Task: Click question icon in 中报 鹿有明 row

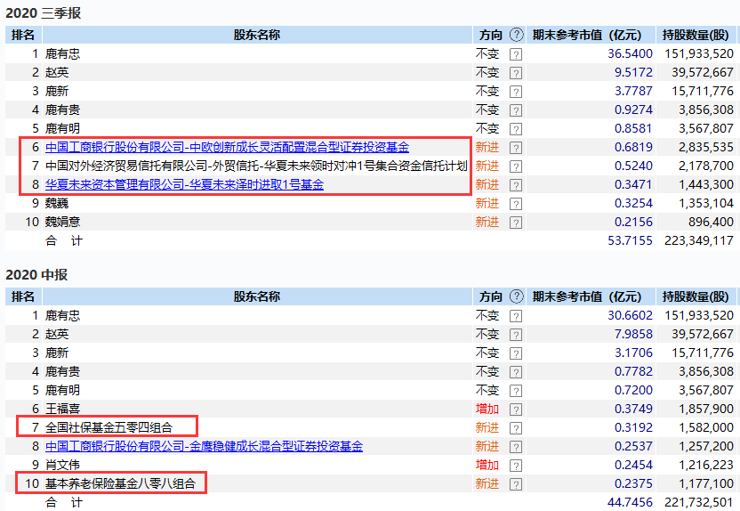Action: point(516,391)
